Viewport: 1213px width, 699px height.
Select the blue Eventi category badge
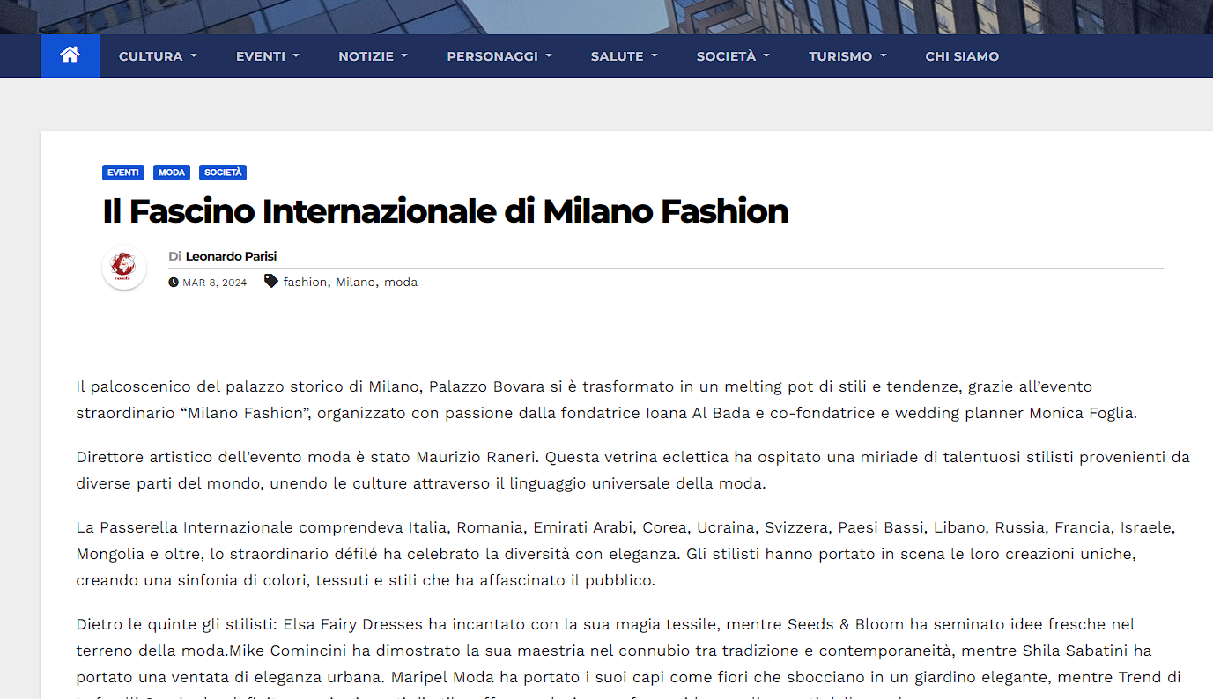123,173
